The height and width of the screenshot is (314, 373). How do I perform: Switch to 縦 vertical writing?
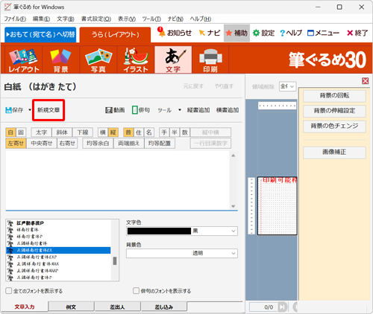[x=113, y=132]
